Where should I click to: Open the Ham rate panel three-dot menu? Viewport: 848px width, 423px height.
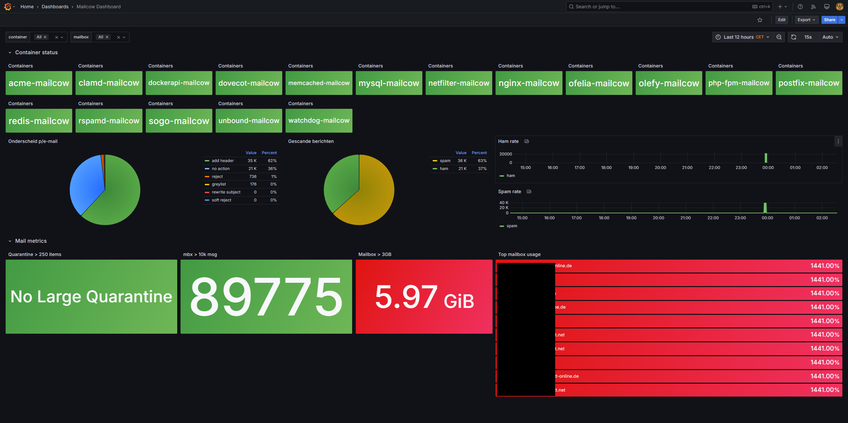pos(838,141)
